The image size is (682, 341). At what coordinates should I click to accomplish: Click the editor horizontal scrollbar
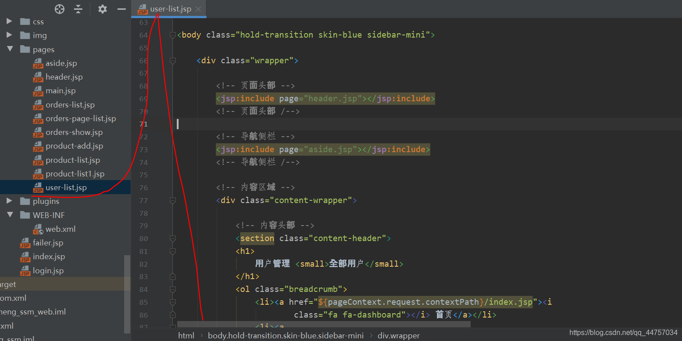[x=323, y=325]
